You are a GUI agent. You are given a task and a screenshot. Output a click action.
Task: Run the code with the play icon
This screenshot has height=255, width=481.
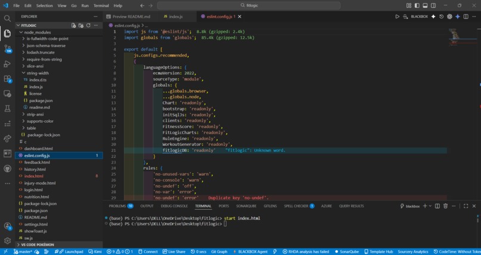tap(397, 17)
